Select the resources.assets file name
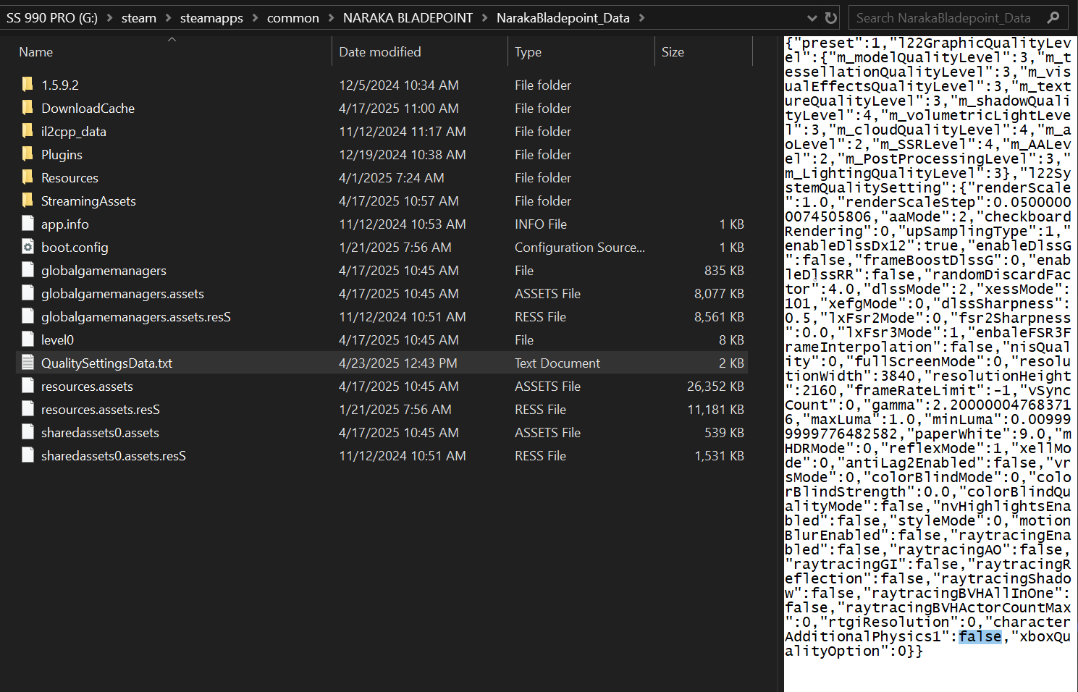 point(87,387)
